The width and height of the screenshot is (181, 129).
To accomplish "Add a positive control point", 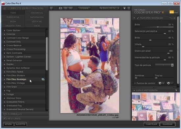I will pyautogui.click(x=161, y=83).
